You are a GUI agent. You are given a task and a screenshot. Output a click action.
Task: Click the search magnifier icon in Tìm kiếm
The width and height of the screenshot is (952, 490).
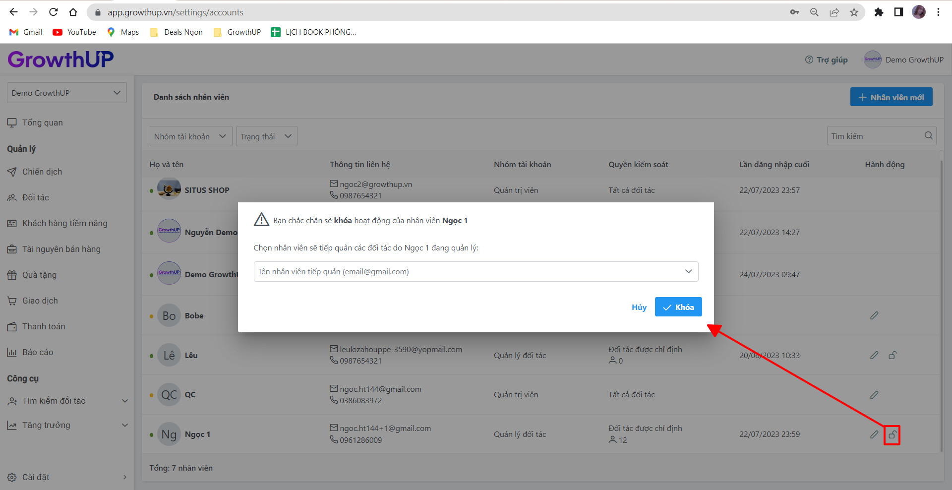tap(928, 136)
